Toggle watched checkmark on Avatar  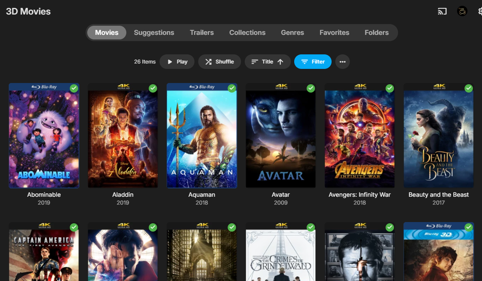coord(311,88)
